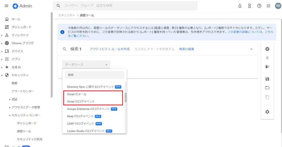This screenshot has height=147, width=282.
Task: Click the directory person icon
Action: (x=7, y=35)
